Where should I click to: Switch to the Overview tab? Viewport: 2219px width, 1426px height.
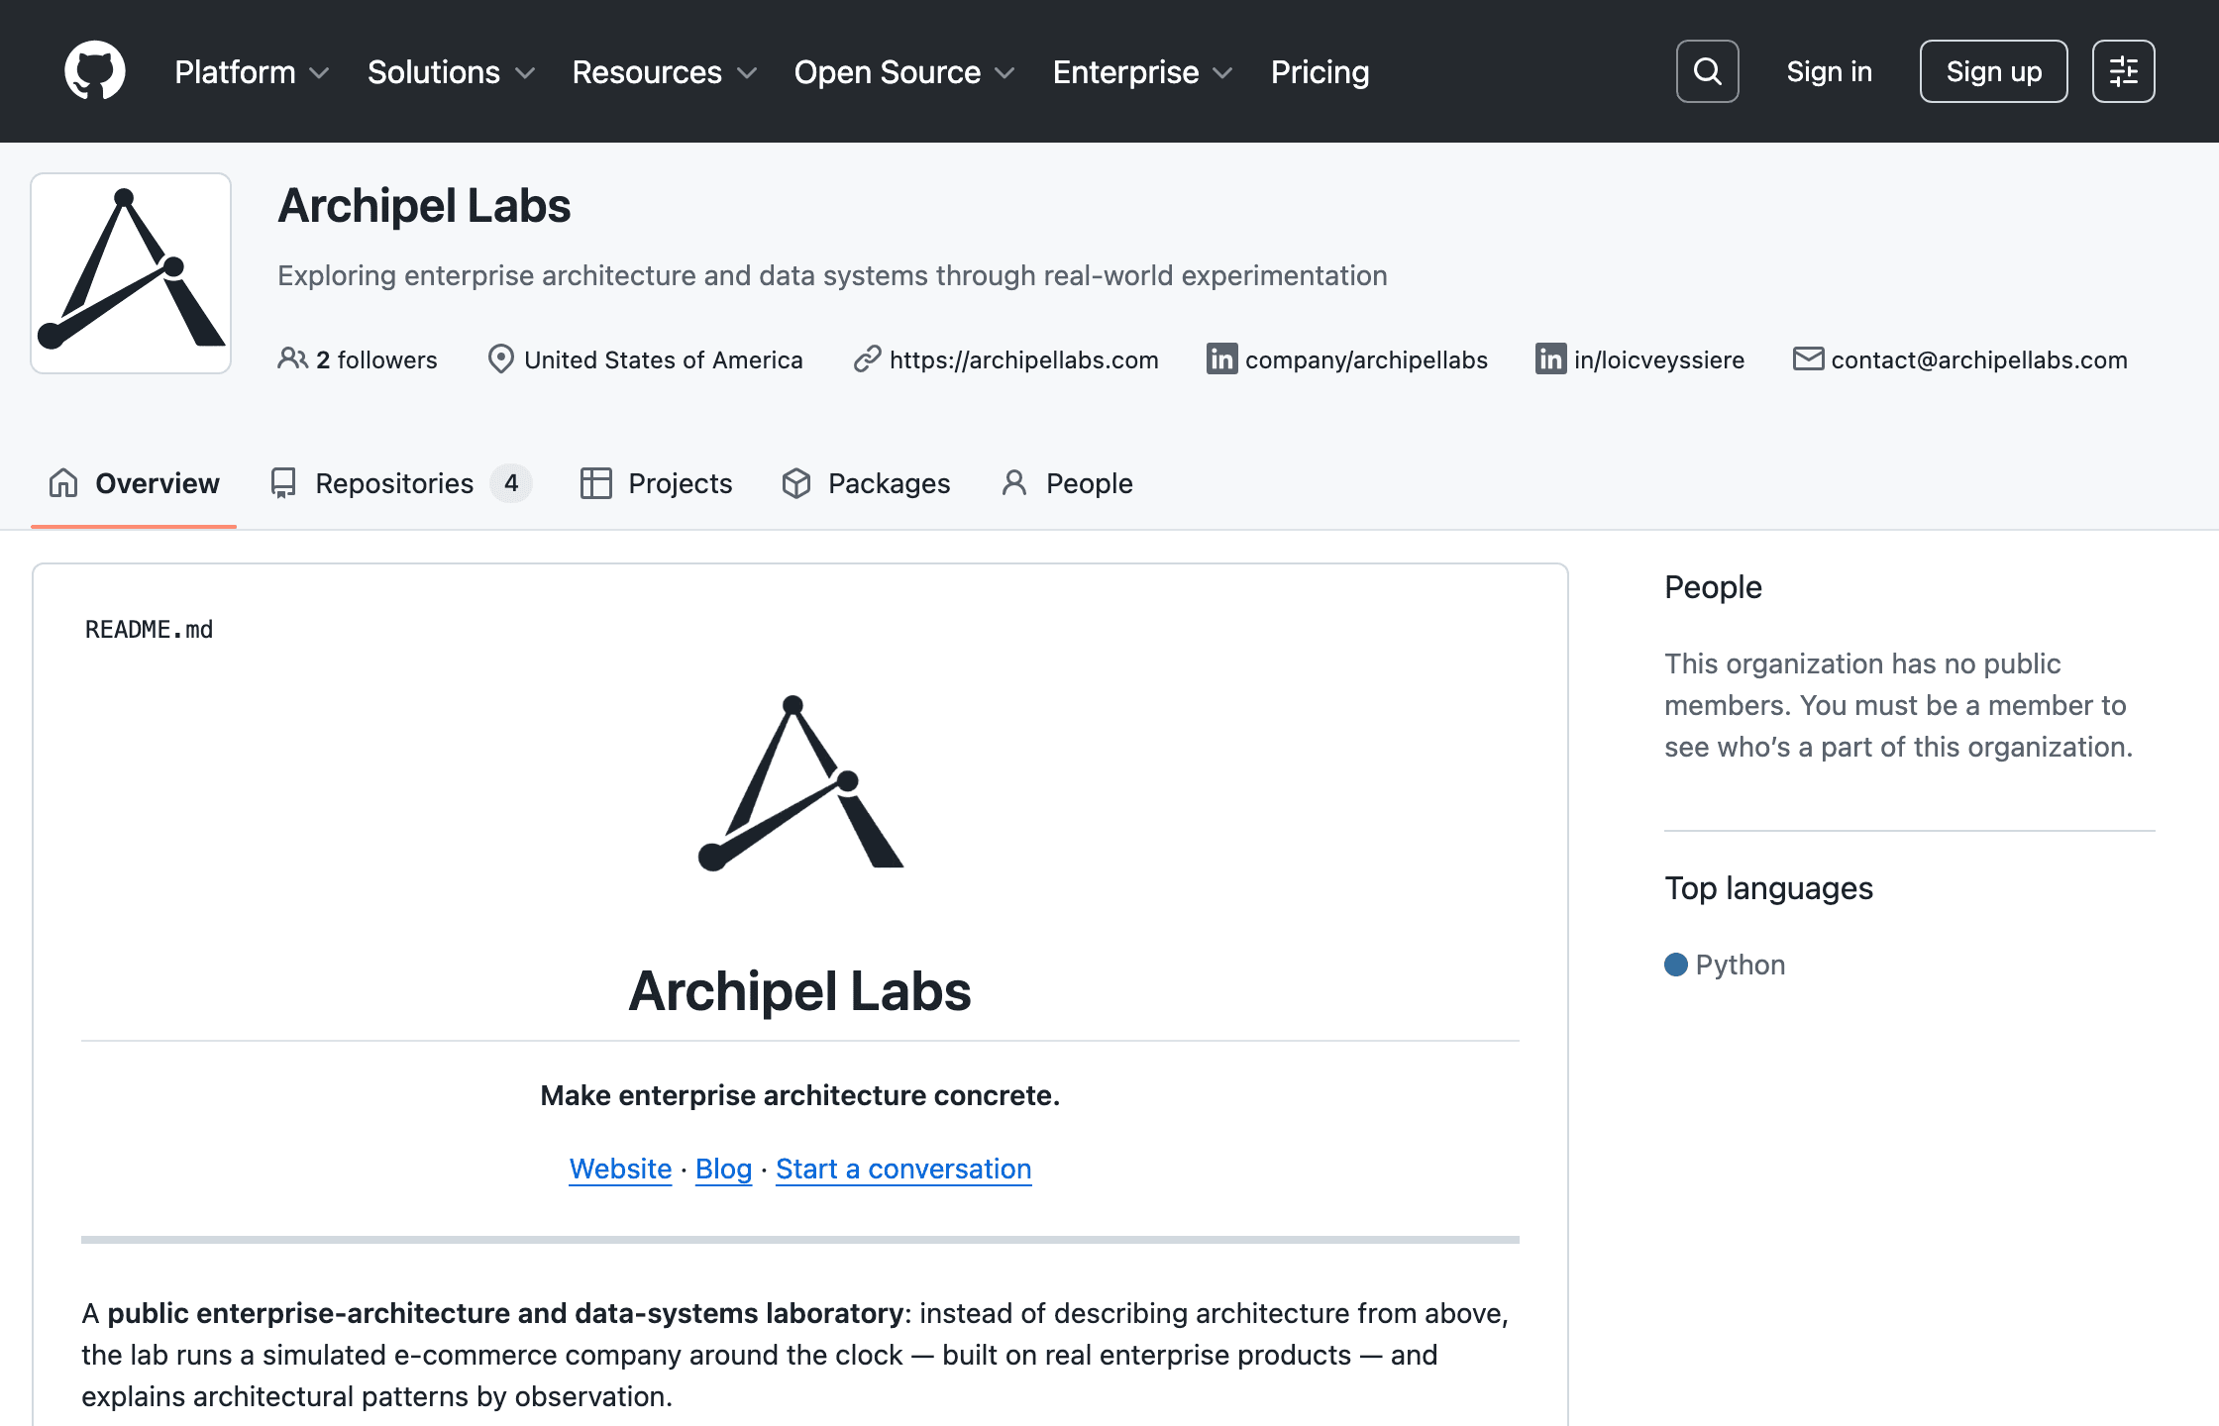pos(134,483)
